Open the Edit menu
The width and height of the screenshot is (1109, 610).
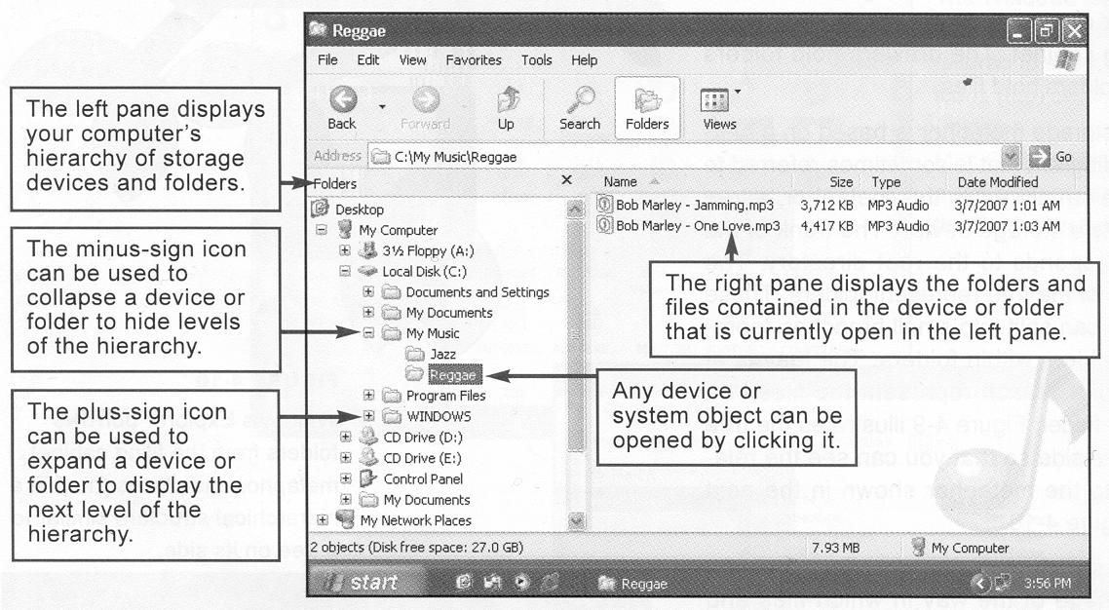pyautogui.click(x=367, y=60)
